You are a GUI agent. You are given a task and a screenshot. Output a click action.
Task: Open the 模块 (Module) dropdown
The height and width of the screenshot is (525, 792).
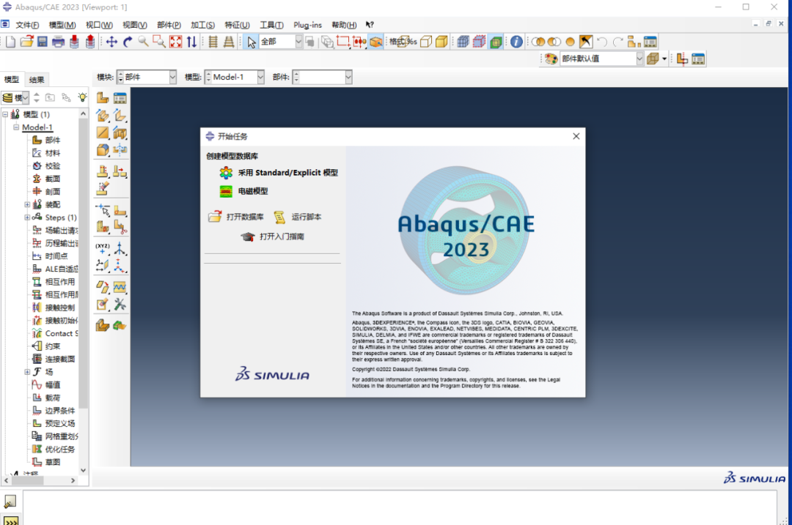[x=147, y=77]
